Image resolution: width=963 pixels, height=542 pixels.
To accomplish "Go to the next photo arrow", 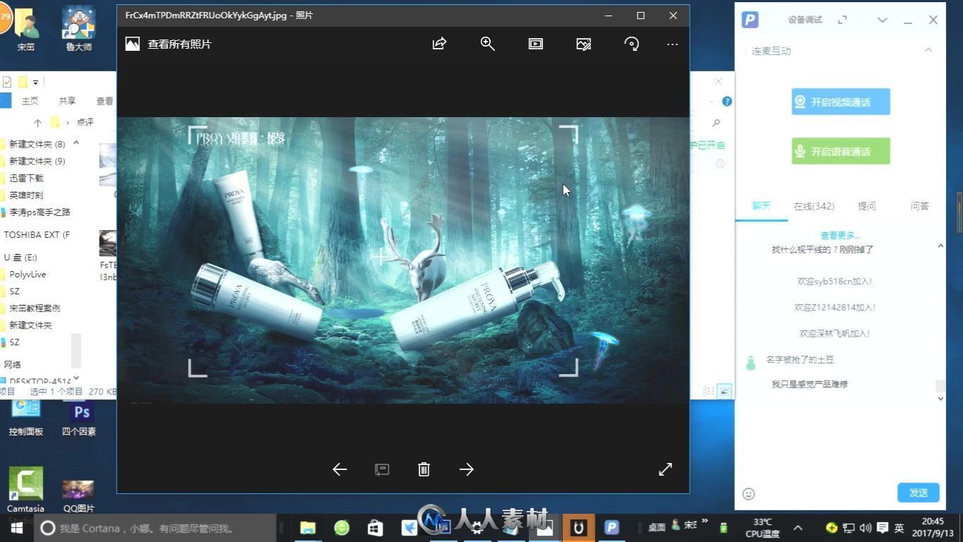I will click(x=467, y=469).
